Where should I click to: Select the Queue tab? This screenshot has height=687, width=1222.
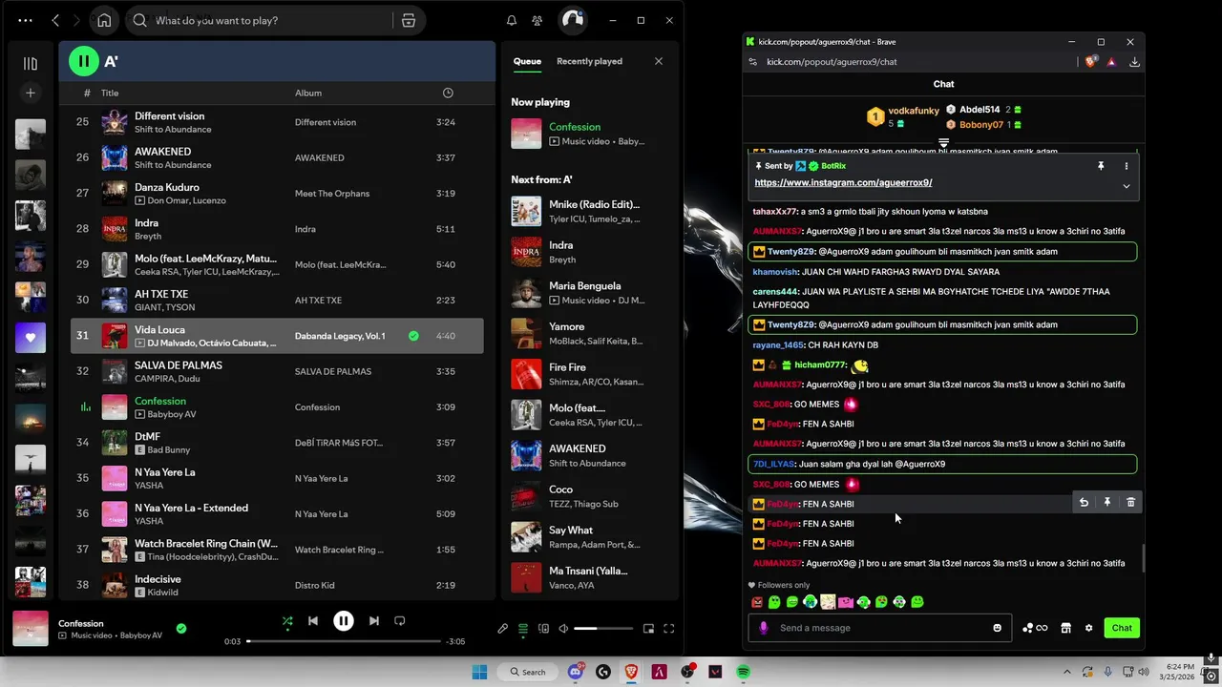527,61
